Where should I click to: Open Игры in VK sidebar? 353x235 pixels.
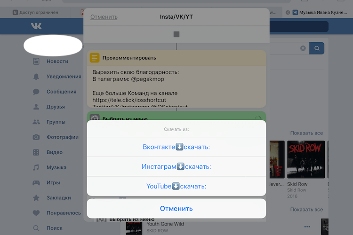coord(53,183)
